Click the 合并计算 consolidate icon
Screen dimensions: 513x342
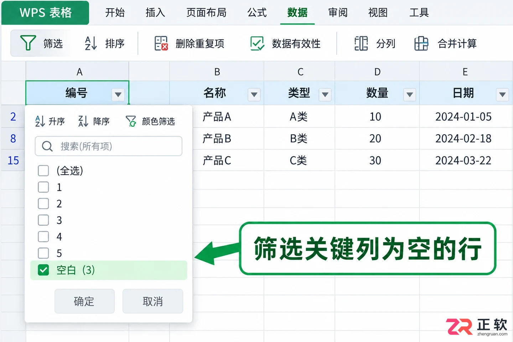coord(421,43)
